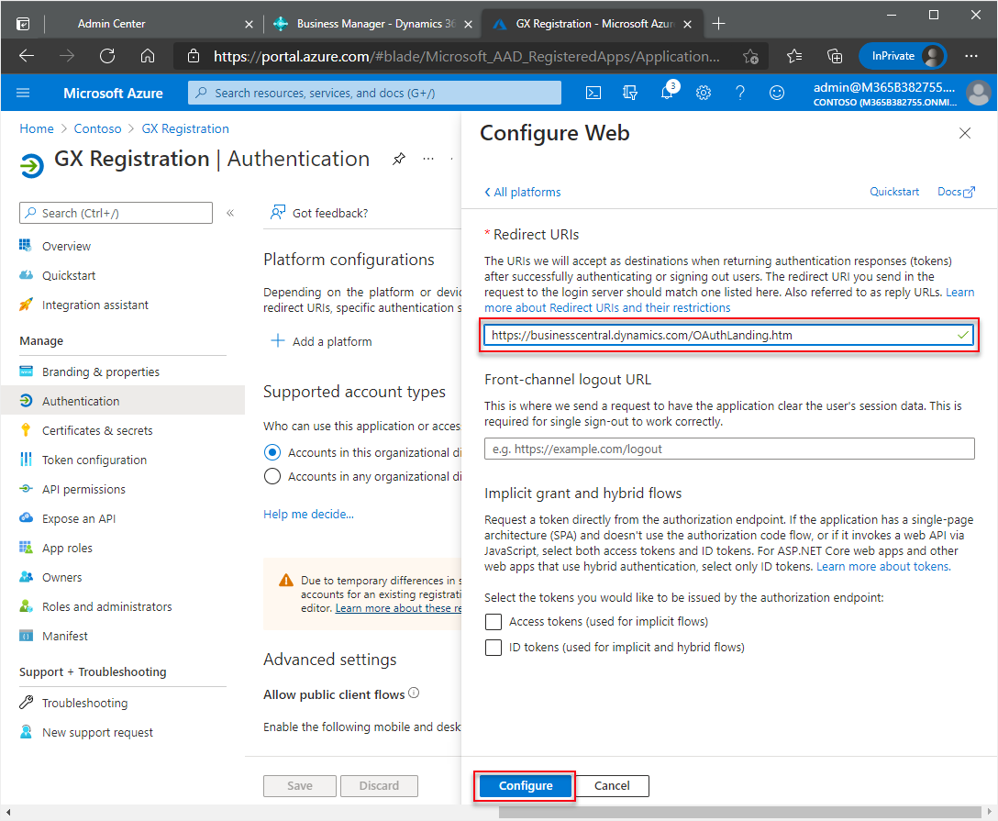The width and height of the screenshot is (998, 821).
Task: Open the Quickstart link in panel
Action: (893, 192)
